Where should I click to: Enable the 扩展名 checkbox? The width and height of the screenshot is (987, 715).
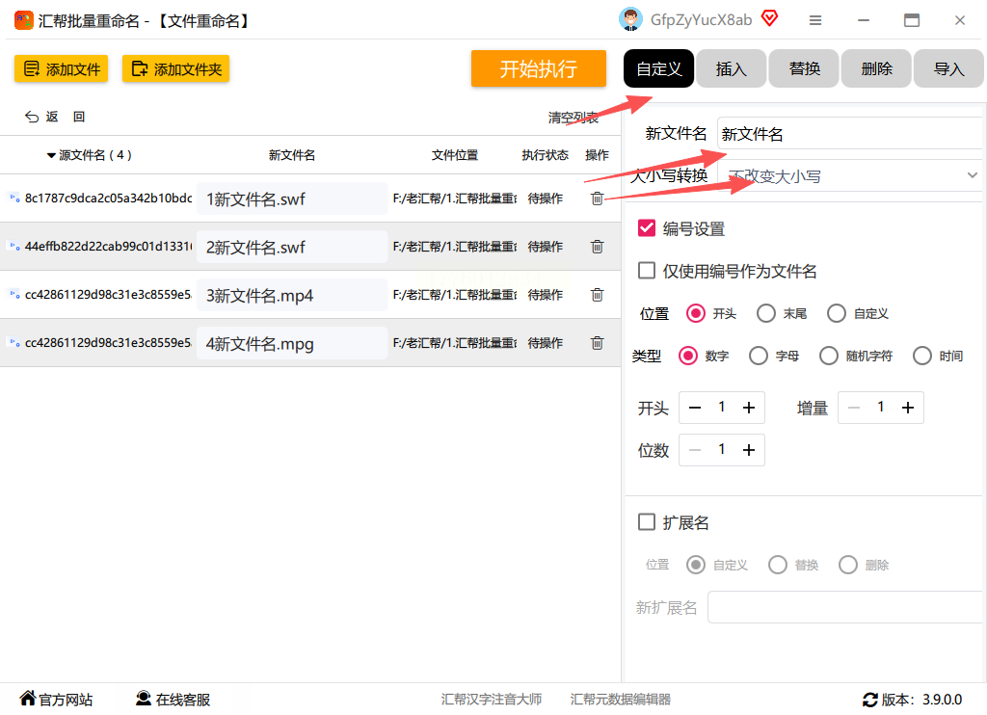(647, 521)
